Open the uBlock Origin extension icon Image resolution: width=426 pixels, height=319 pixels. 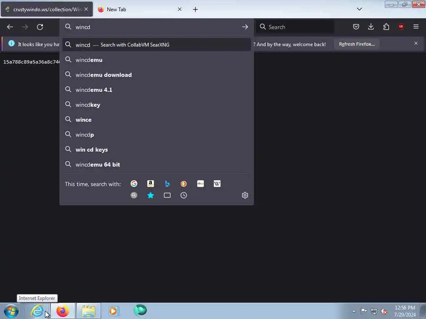click(401, 27)
